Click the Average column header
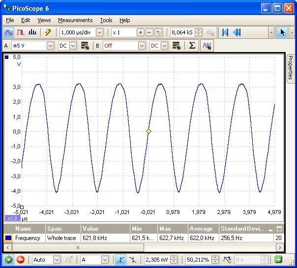The width and height of the screenshot is (297, 268). (x=201, y=229)
